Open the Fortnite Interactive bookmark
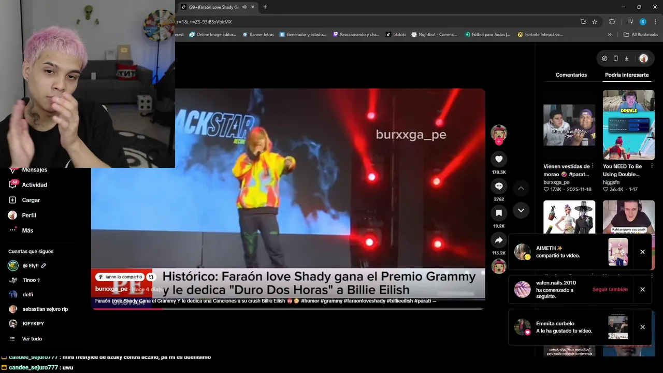Screen dimensions: 663x373 [x=540, y=35]
